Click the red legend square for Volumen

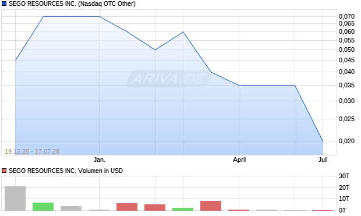coord(4,171)
